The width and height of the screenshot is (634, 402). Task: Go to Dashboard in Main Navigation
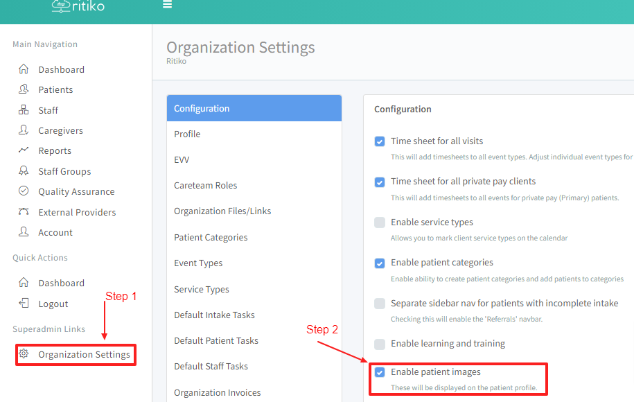click(61, 69)
